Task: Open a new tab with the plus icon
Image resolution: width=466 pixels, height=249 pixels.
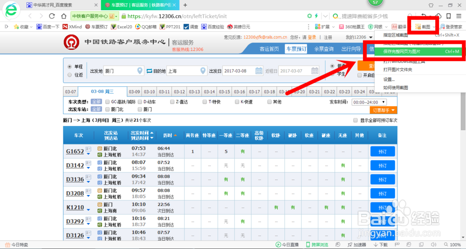Action: (x=185, y=5)
